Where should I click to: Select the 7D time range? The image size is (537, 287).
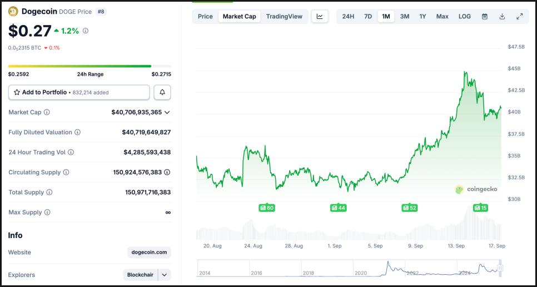click(x=368, y=17)
